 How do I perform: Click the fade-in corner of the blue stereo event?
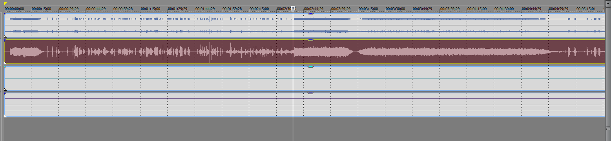click(5, 14)
